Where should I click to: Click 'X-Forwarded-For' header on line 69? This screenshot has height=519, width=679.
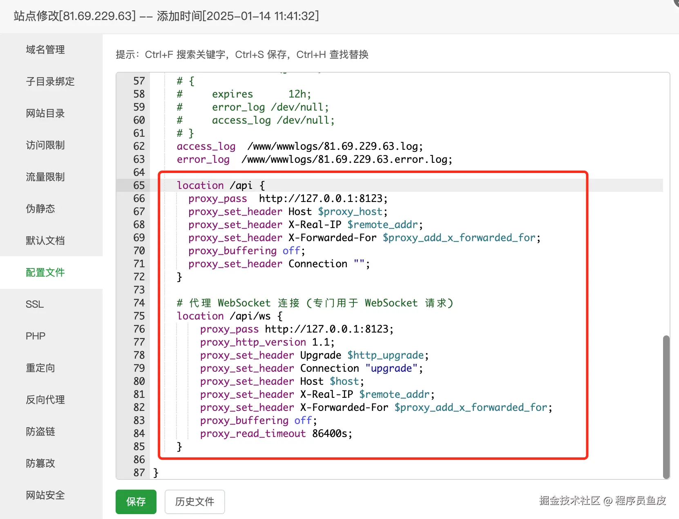click(333, 237)
